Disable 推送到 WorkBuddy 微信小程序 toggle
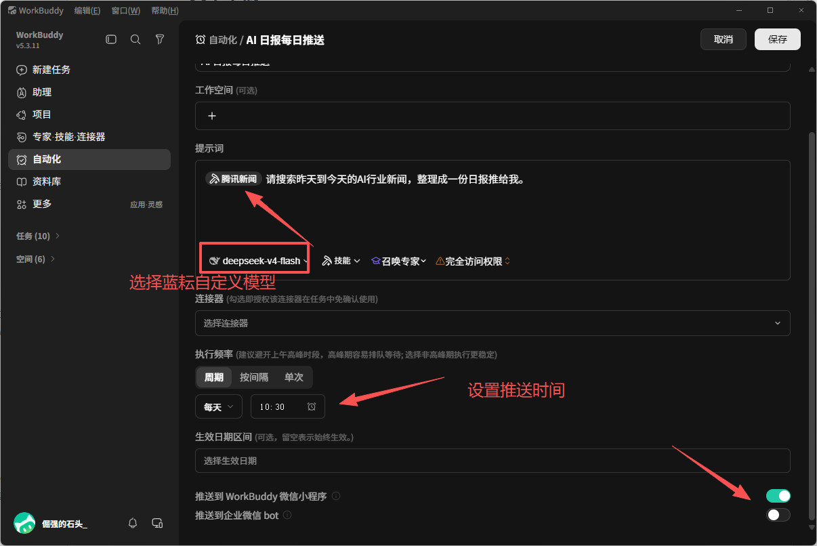Image resolution: width=817 pixels, height=546 pixels. [778, 496]
